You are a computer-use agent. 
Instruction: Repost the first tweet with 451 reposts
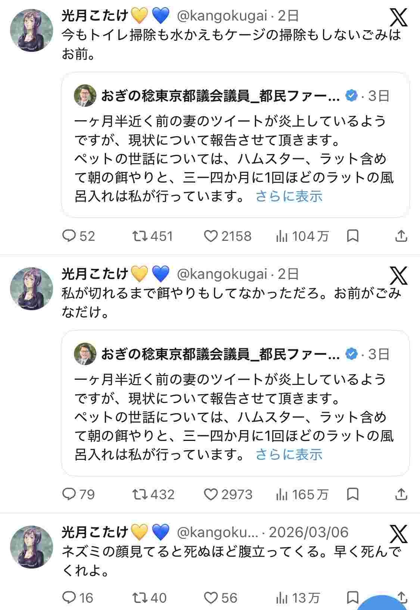point(140,236)
